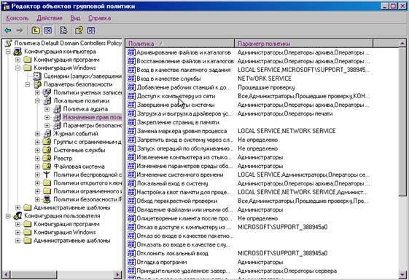Toggle the console tree pane toolbar icon
The width and height of the screenshot is (409, 280).
[x=47, y=31]
